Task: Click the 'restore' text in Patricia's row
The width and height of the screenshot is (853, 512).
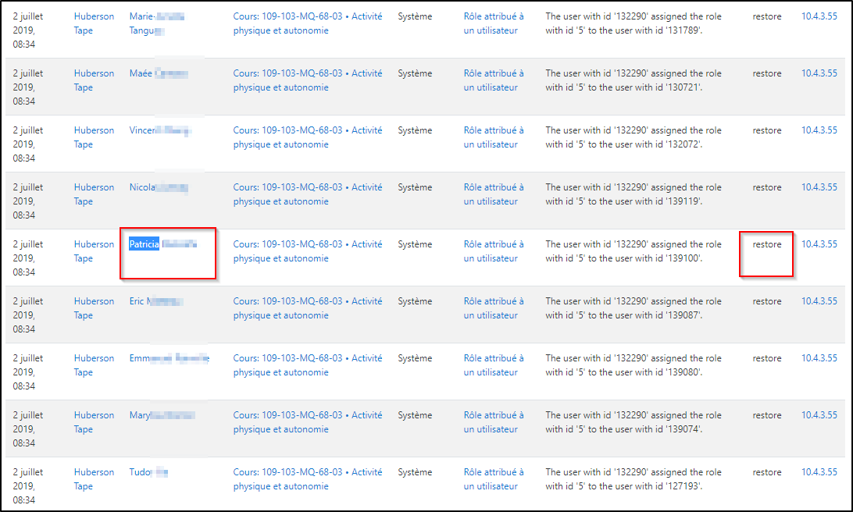Action: [x=766, y=244]
